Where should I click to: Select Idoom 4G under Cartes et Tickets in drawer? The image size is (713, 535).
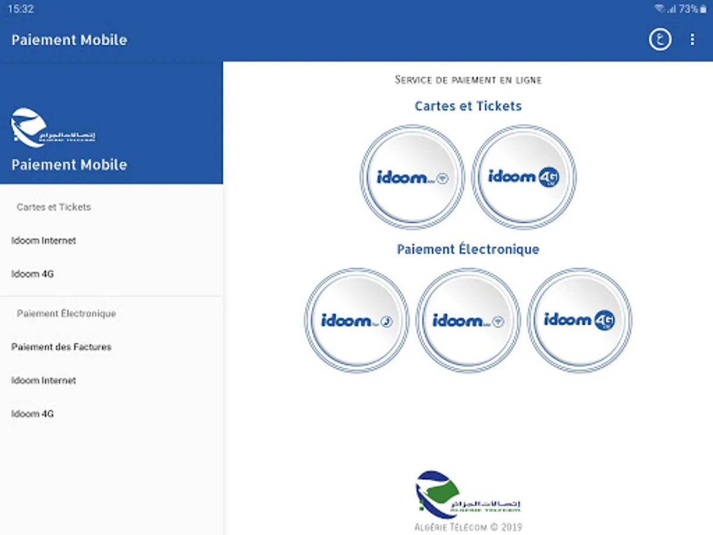[111, 274]
